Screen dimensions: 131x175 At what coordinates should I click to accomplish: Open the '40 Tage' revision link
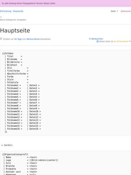[x=18, y=39]
